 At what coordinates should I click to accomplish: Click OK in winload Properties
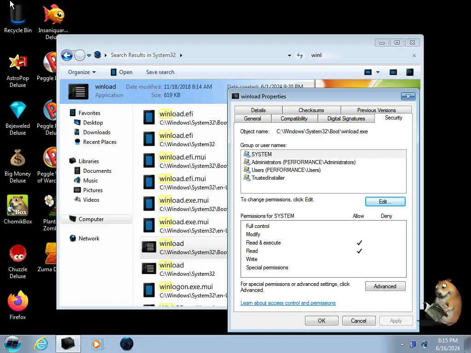[322, 320]
